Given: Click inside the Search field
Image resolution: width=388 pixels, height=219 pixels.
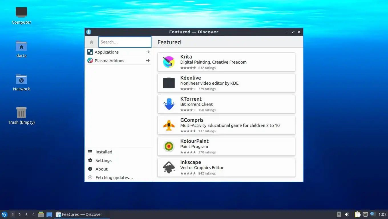Looking at the screenshot, I should click(x=125, y=42).
